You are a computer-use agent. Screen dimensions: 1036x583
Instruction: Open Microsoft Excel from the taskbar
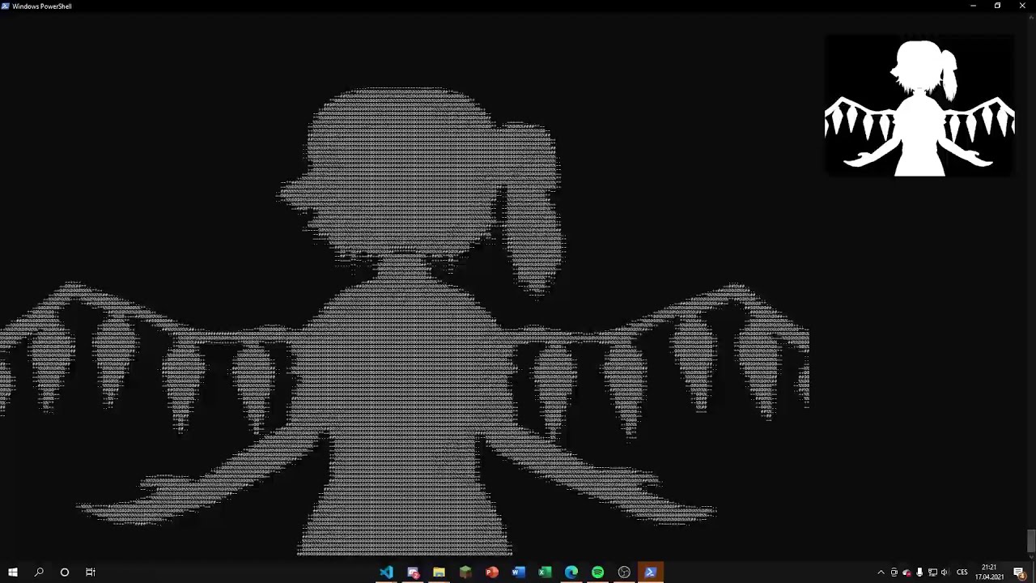545,572
